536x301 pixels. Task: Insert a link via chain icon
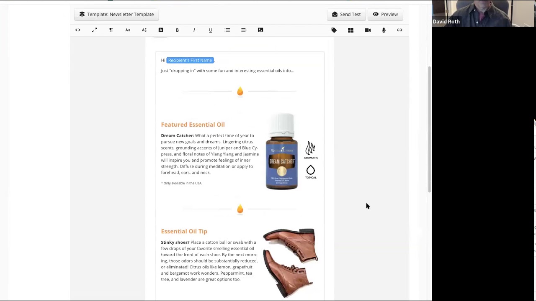pyautogui.click(x=399, y=30)
